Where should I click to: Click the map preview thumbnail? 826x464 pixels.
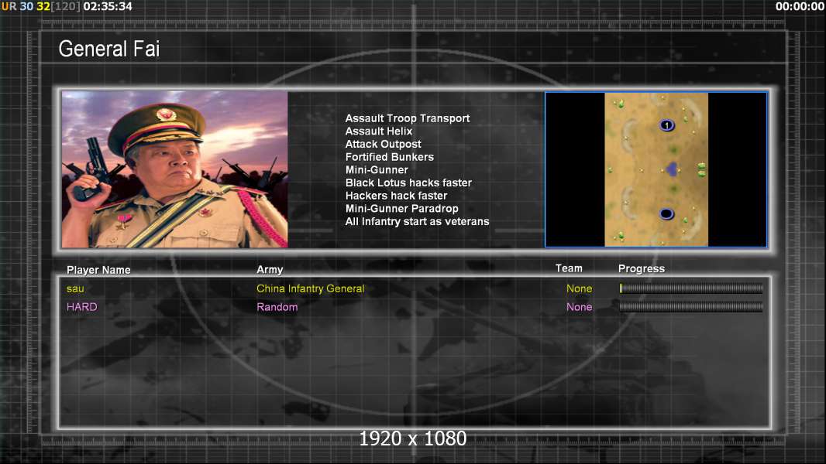point(656,169)
